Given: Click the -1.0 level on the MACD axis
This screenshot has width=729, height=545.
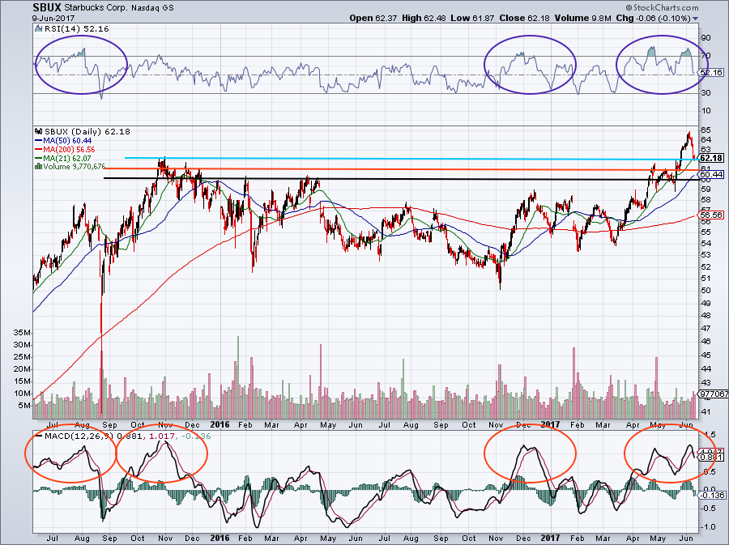Looking at the screenshot, I should pyautogui.click(x=709, y=527).
